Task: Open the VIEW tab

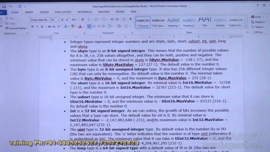Action: click(133, 12)
